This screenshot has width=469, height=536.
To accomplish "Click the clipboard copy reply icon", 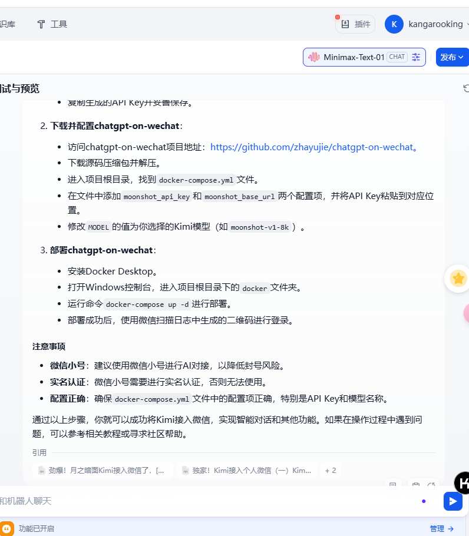I will click(x=415, y=485).
